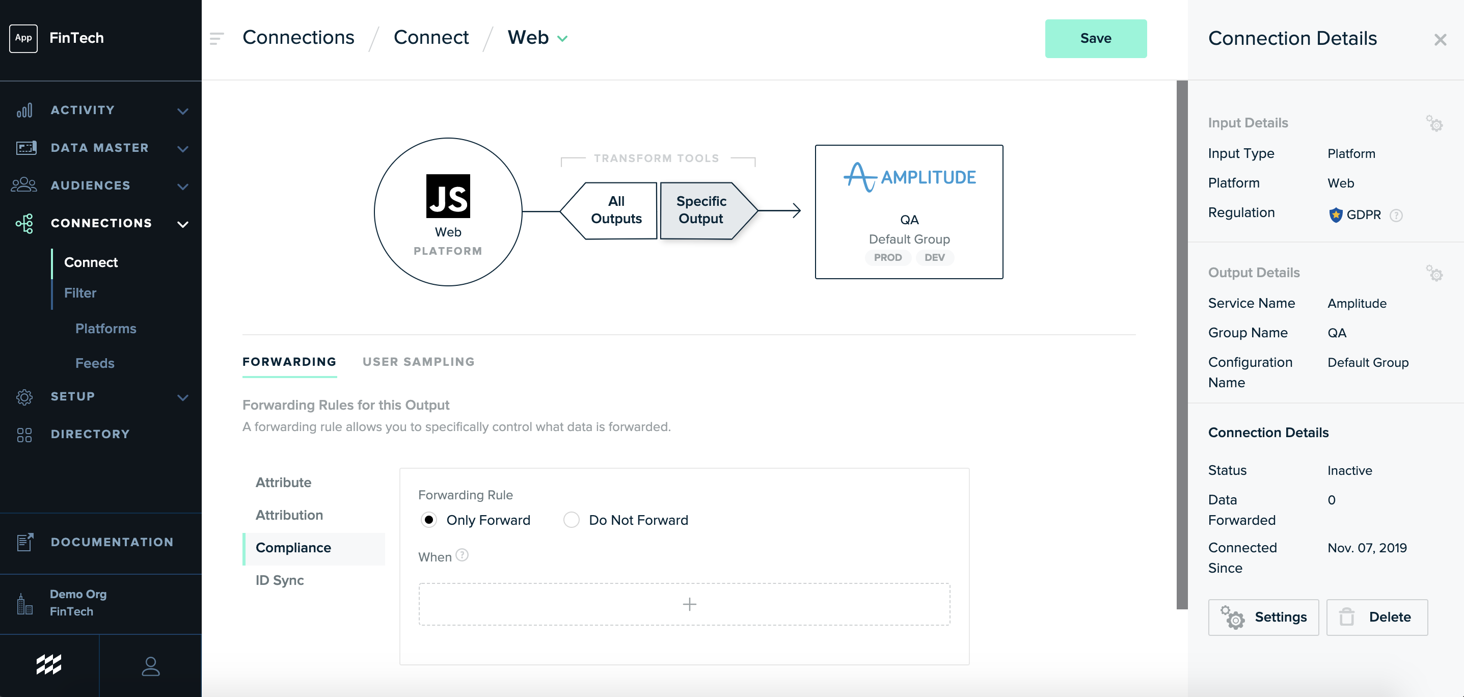Click the JS Web platform icon
The width and height of the screenshot is (1464, 697).
[448, 196]
